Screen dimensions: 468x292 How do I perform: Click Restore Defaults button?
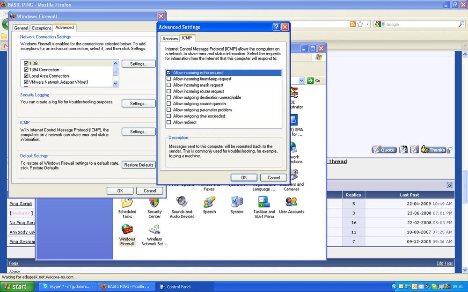(x=139, y=165)
